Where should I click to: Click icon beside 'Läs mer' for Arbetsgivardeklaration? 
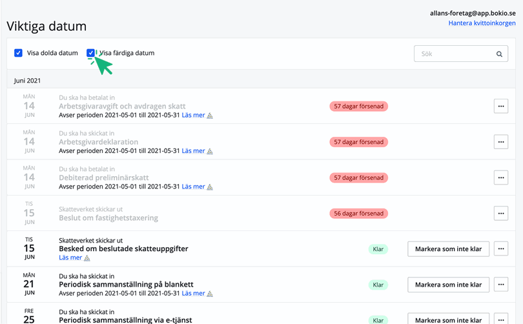(x=210, y=151)
